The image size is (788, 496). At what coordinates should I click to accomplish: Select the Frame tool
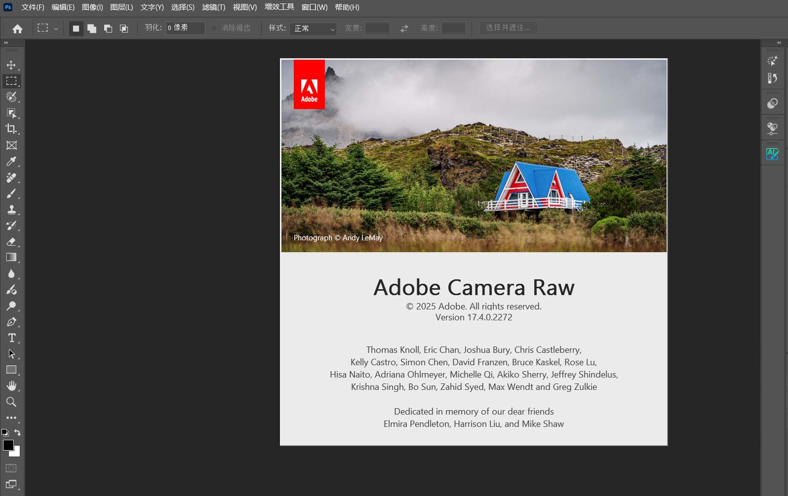[x=11, y=145]
